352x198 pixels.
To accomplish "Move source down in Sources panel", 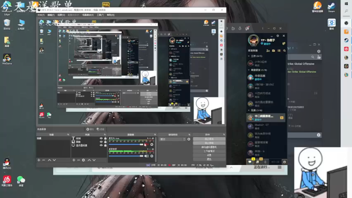I will 94,160.
